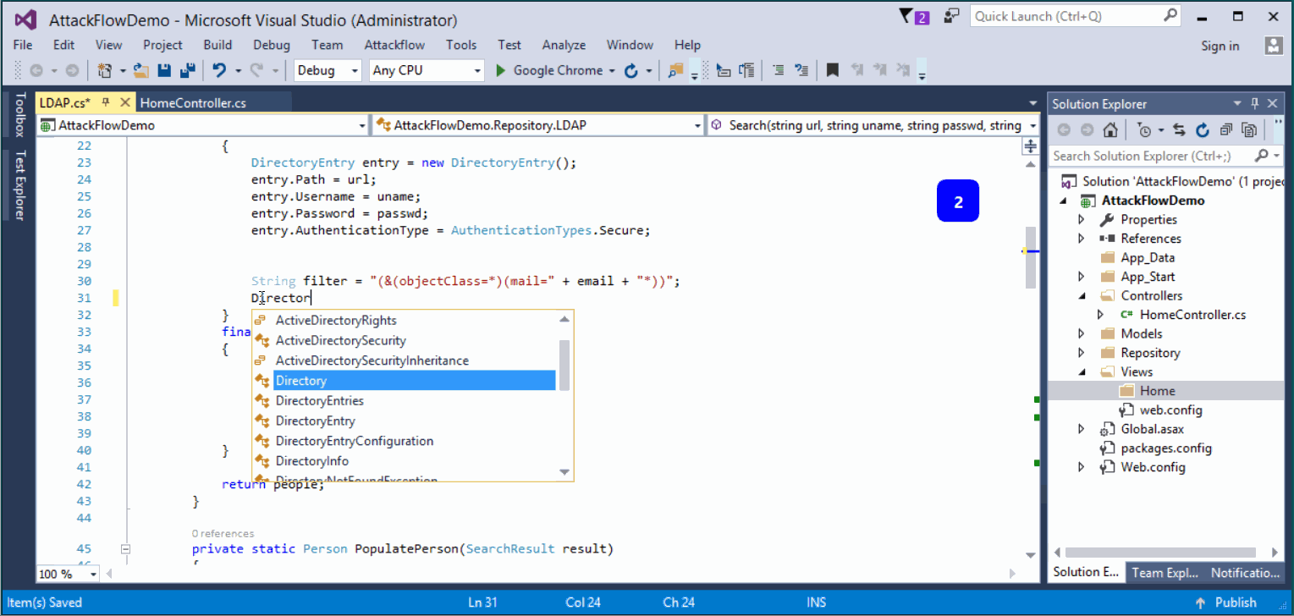Click the IntelliSense list scrollbar thumb
Screen dimensions: 1294x616
[564, 365]
